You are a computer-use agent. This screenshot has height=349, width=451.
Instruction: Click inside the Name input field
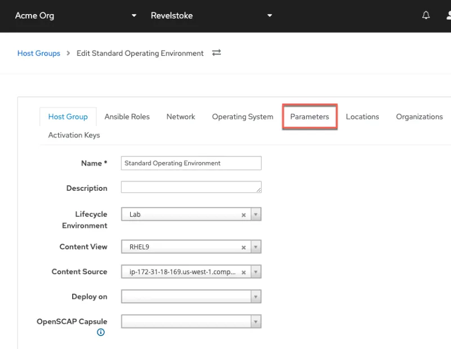click(x=191, y=163)
